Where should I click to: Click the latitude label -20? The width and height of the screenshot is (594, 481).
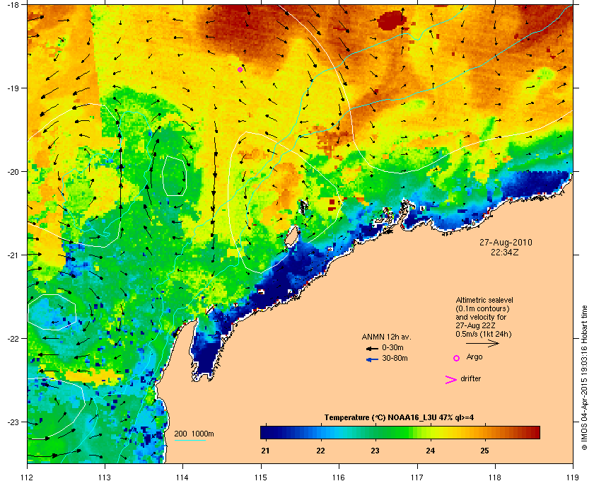(x=13, y=172)
